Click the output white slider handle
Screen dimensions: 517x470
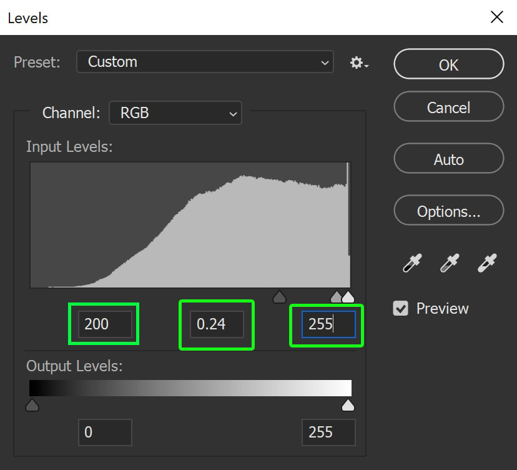[348, 405]
